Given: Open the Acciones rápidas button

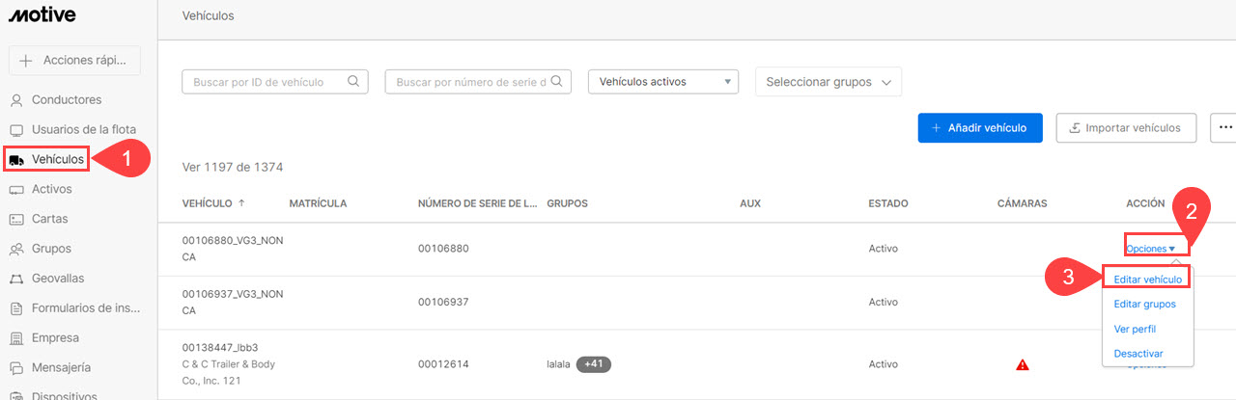Looking at the screenshot, I should pyautogui.click(x=74, y=60).
